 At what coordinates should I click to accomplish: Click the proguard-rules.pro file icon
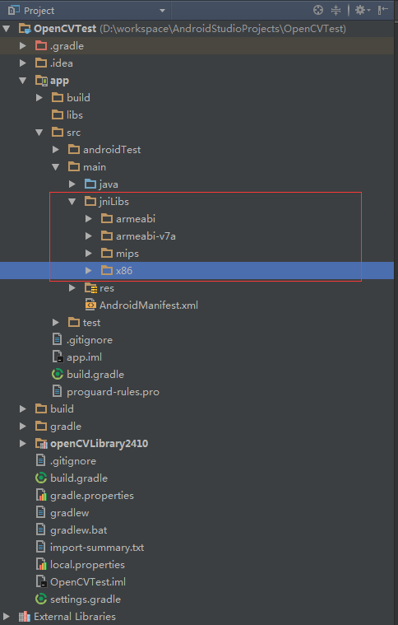58,391
